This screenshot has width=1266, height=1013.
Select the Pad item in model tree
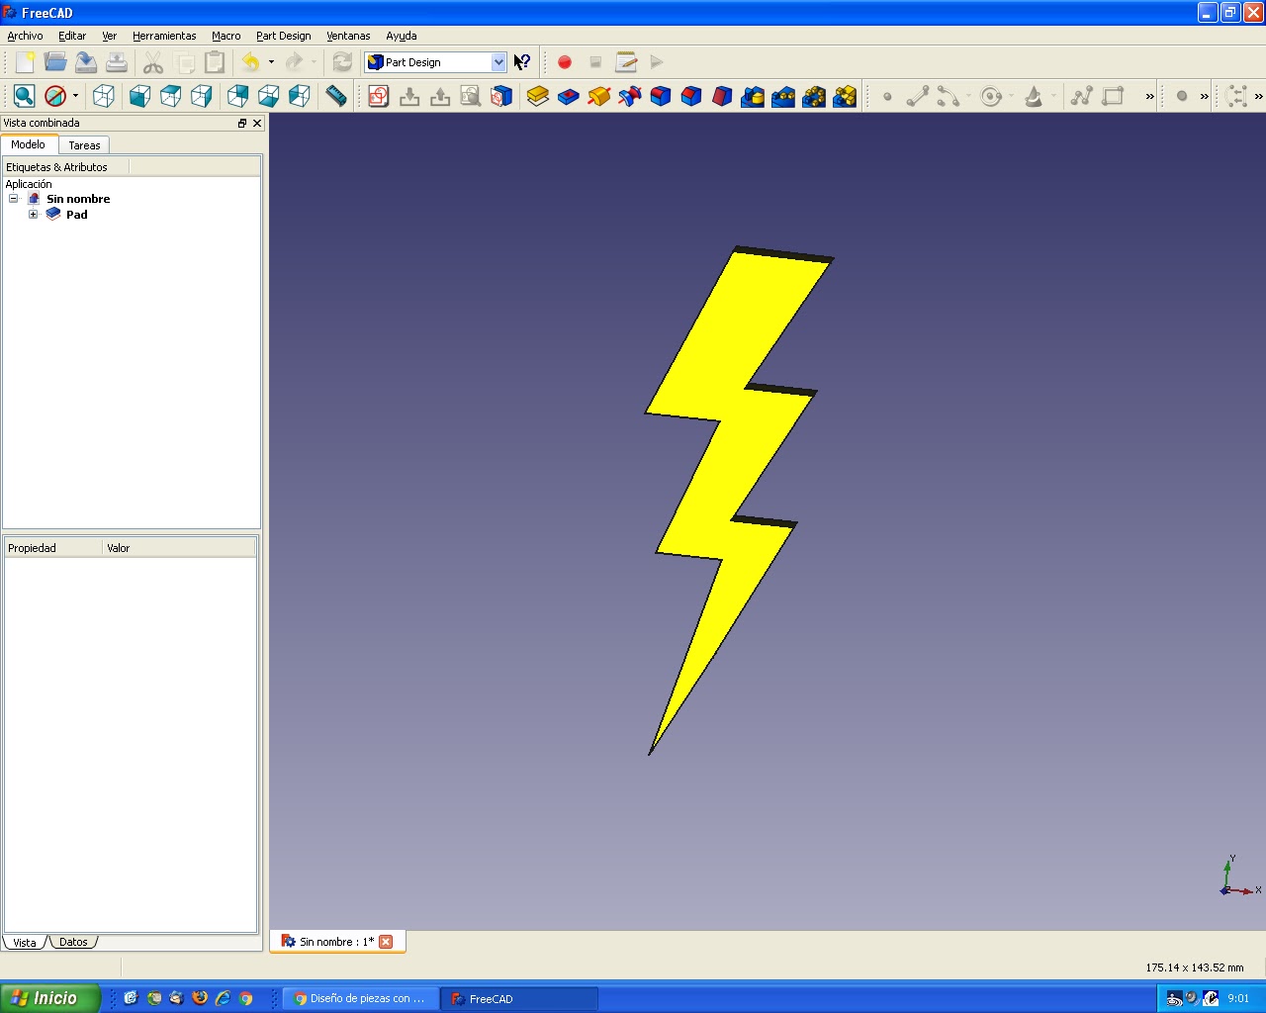pyautogui.click(x=76, y=215)
